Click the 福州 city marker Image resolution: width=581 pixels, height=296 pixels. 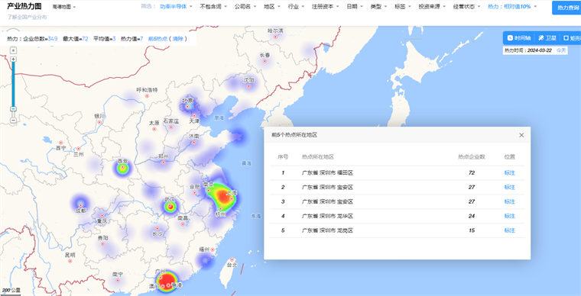[x=213, y=249]
